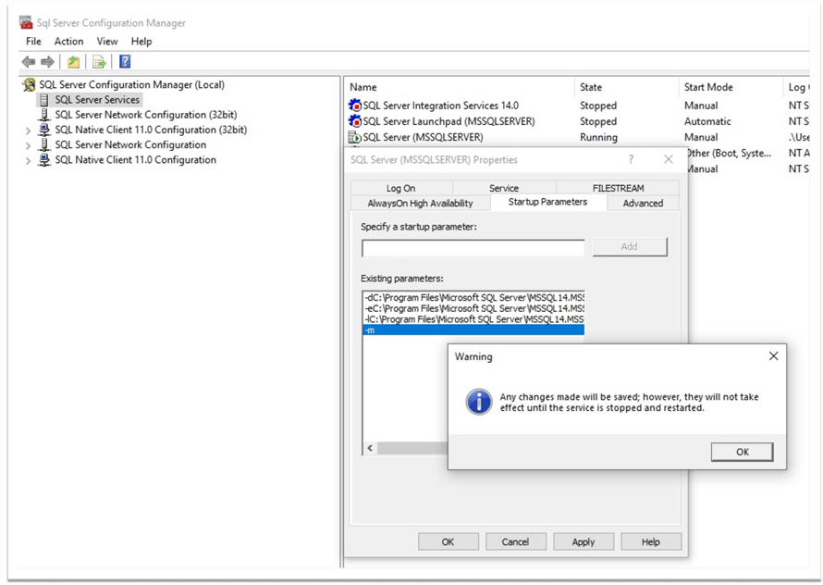Click the Apply button in Properties

(583, 541)
